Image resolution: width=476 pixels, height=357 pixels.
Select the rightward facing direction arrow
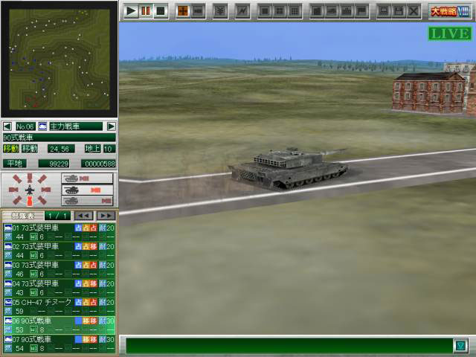click(46, 190)
